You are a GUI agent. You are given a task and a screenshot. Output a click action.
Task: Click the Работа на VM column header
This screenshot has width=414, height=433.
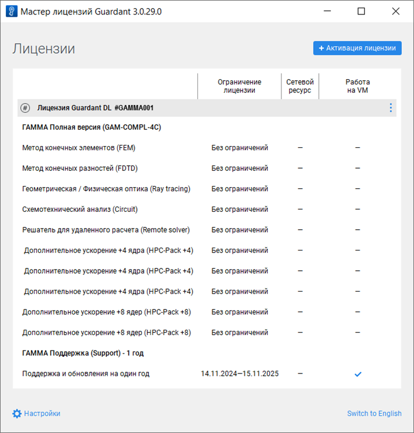pos(357,86)
